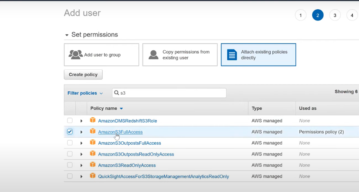Open the AmazonS3FullAccess policy link
Viewport: 359px width, 192px height.
(x=120, y=132)
